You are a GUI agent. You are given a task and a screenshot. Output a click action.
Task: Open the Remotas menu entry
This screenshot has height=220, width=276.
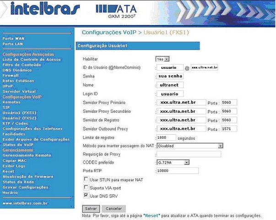11,102
